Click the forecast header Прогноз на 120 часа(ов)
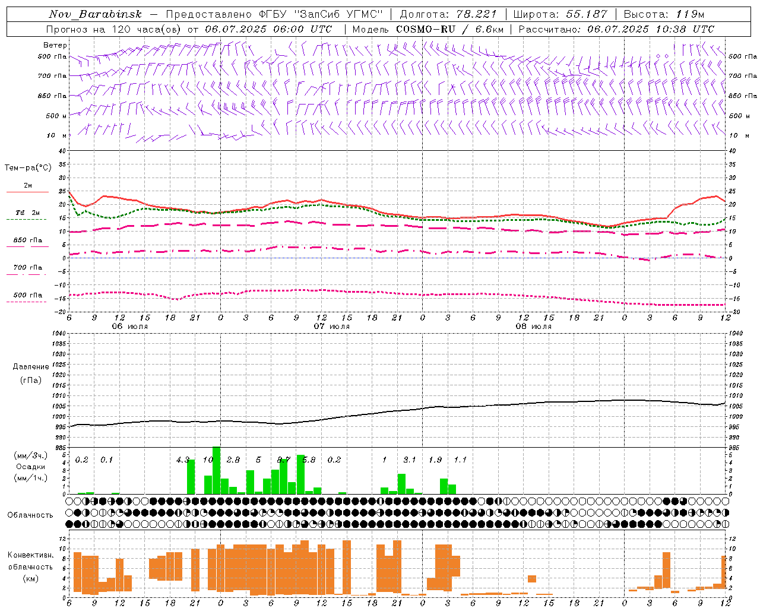The height and width of the screenshot is (608, 760). point(115,29)
